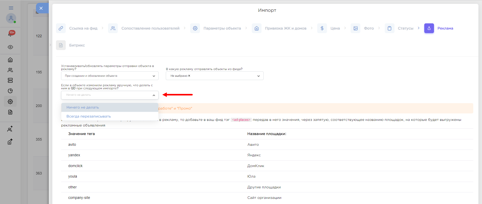
Task: Click the dollar icon for Цена step
Action: pyautogui.click(x=322, y=28)
